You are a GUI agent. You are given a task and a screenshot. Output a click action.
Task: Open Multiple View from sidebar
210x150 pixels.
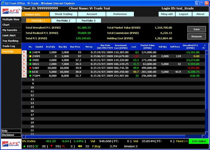[11, 19]
